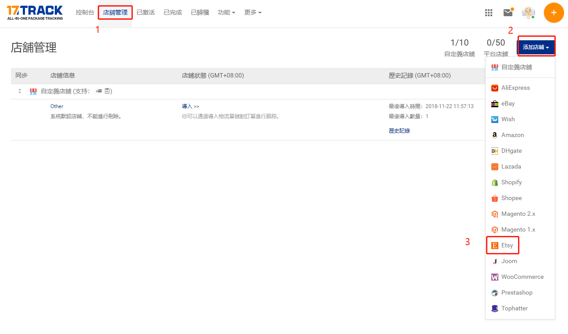The image size is (568, 334).
Task: Expand the 功能 menu
Action: point(227,12)
